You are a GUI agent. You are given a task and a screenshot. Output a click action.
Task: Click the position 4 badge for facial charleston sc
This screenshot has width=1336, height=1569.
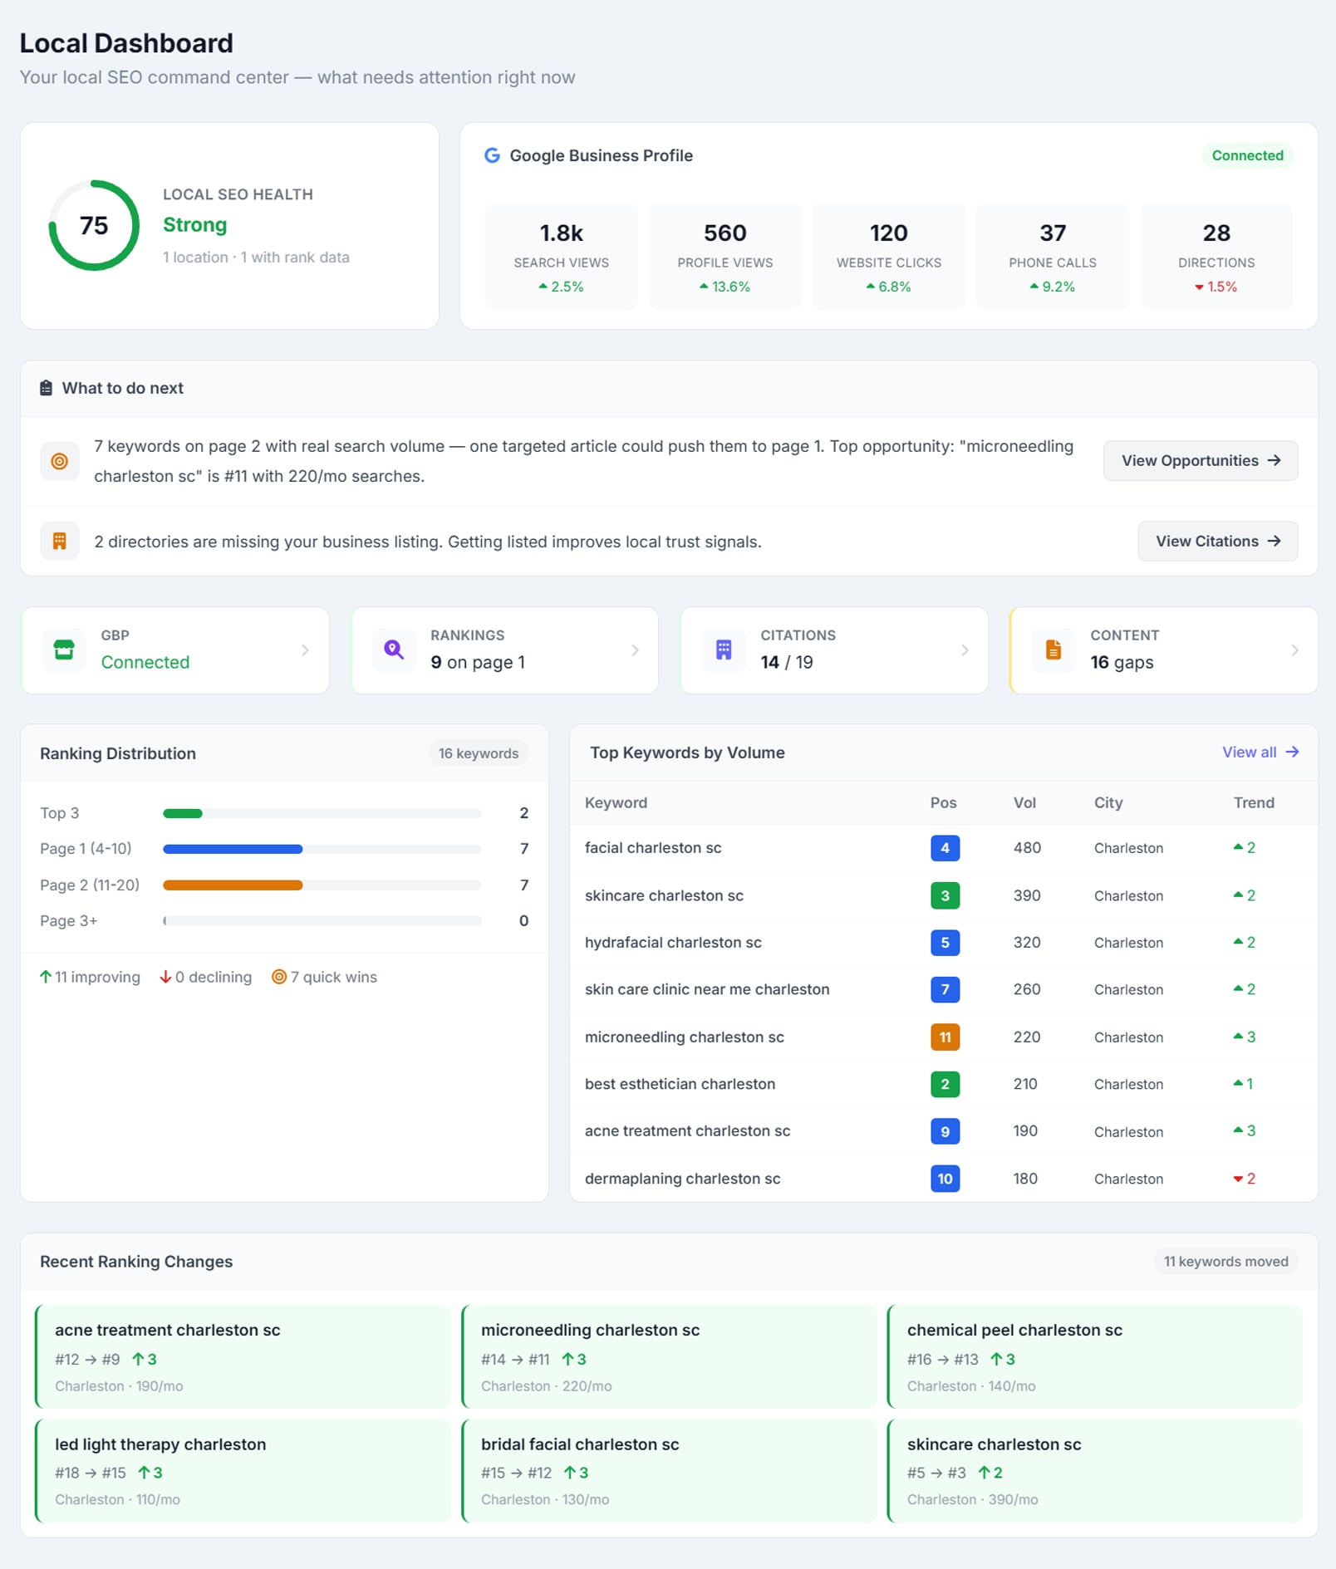[945, 848]
